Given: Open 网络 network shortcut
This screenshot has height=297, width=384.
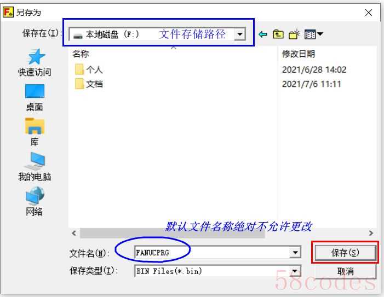Looking at the screenshot, I should 35,201.
